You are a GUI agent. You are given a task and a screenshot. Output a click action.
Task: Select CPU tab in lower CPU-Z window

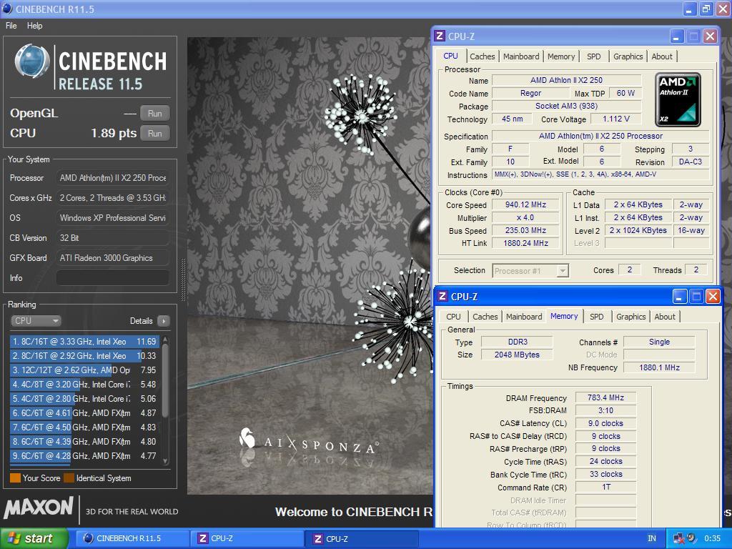tap(453, 317)
